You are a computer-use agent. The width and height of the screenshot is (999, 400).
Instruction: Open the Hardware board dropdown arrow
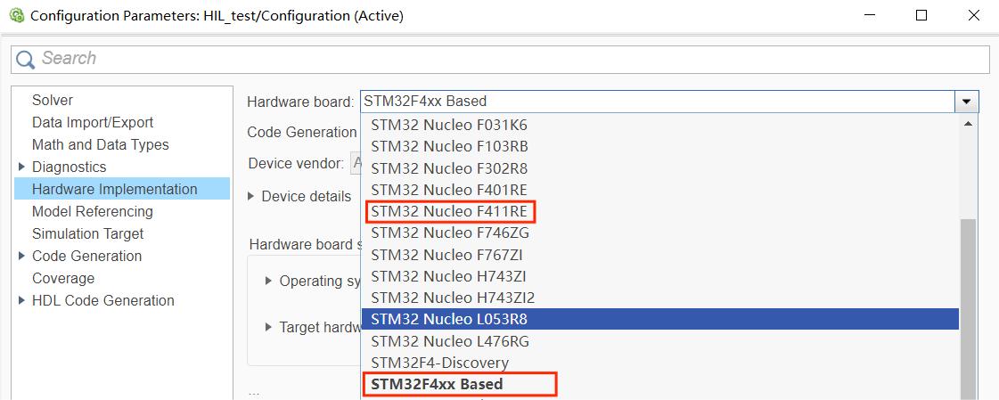click(x=967, y=102)
